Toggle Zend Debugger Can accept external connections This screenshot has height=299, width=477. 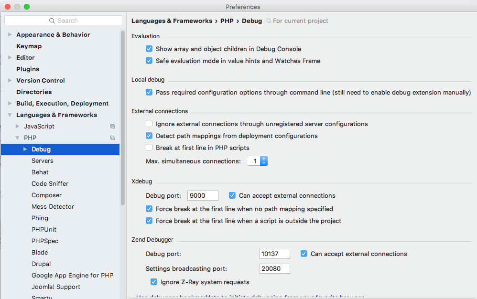(304, 254)
